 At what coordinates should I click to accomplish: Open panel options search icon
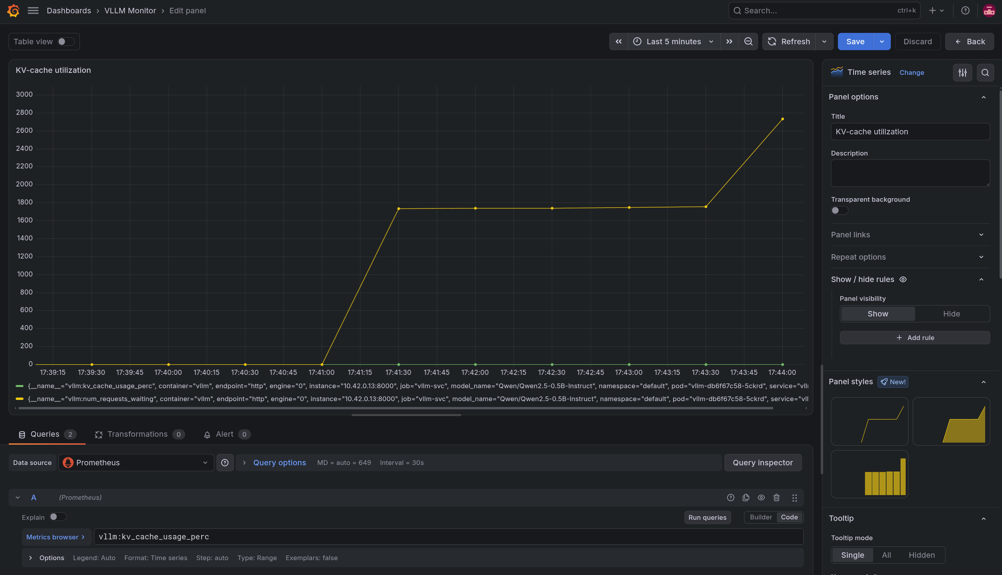tap(985, 73)
